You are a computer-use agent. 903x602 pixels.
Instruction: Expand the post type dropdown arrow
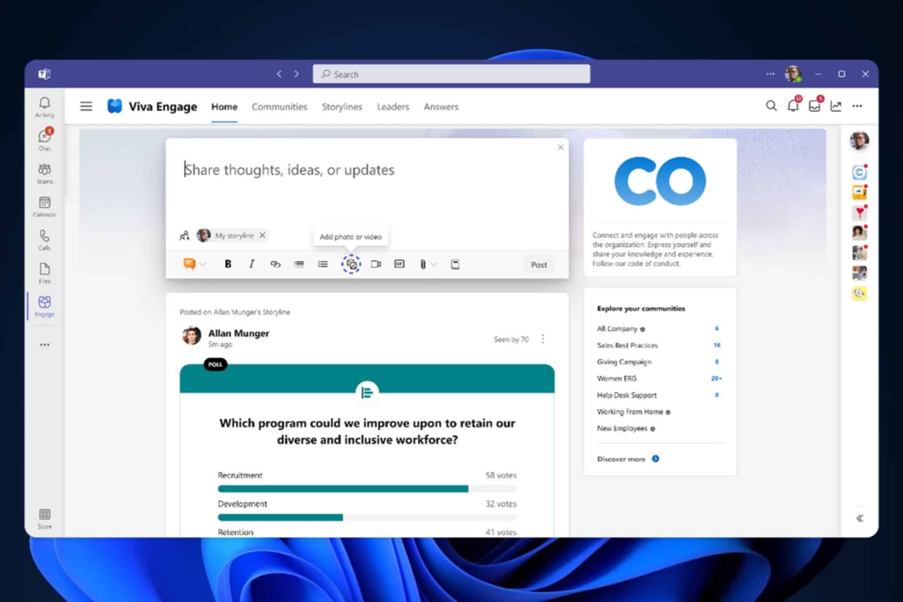[203, 264]
